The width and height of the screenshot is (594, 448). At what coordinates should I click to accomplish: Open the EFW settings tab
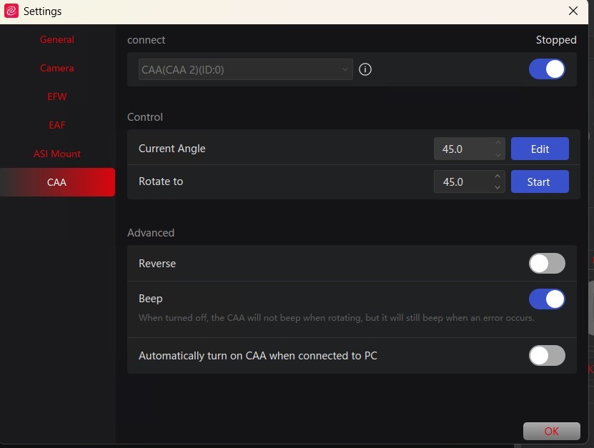(57, 96)
